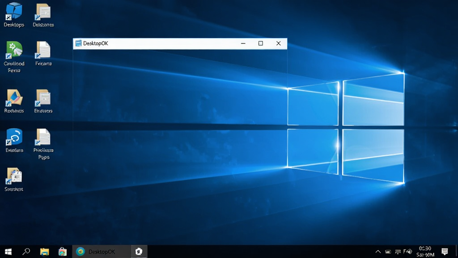This screenshot has height=258, width=458.
Task: Click the network tray icon
Action: coord(398,252)
